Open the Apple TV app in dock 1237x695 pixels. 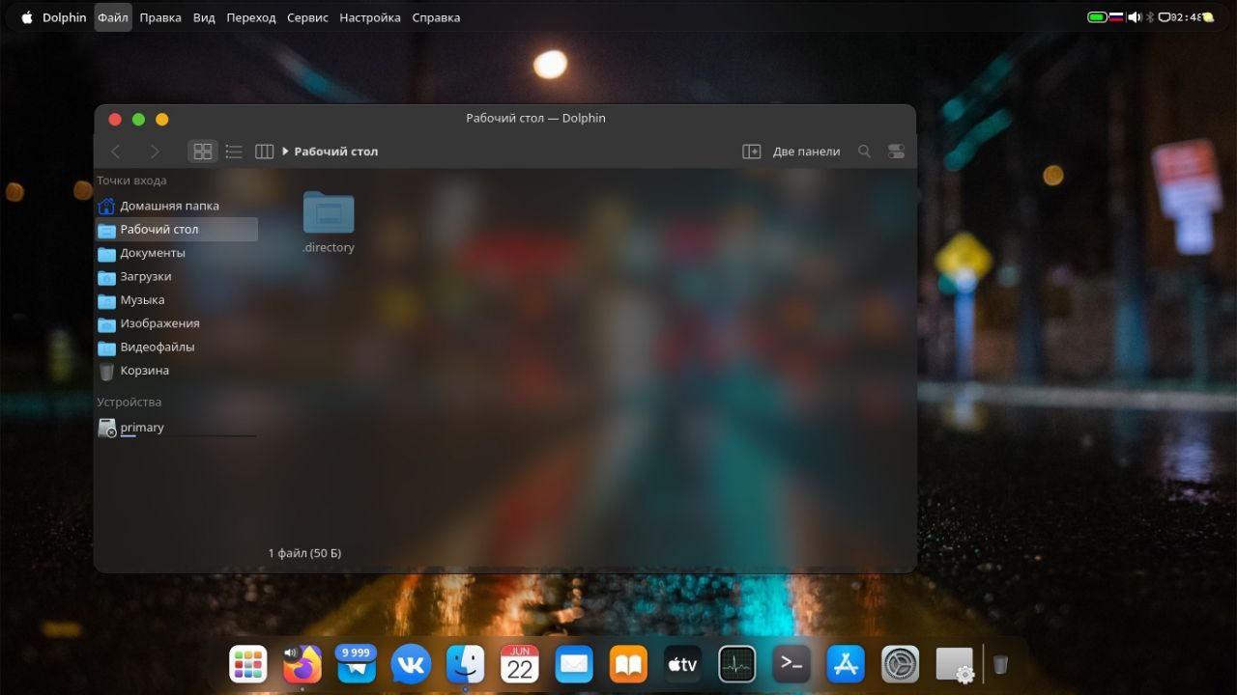[682, 664]
